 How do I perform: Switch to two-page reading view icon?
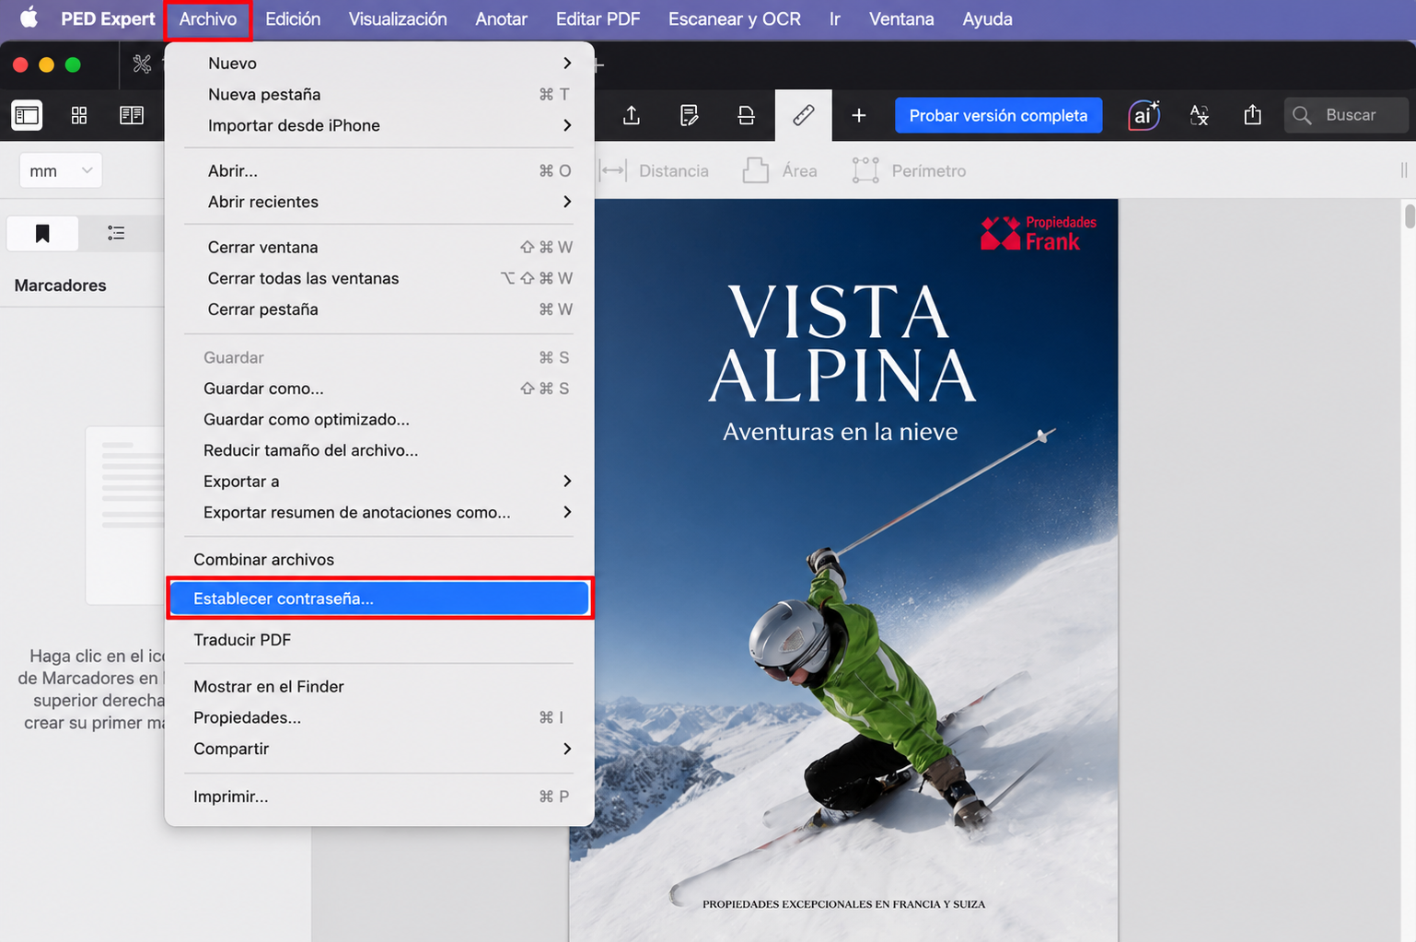132,115
